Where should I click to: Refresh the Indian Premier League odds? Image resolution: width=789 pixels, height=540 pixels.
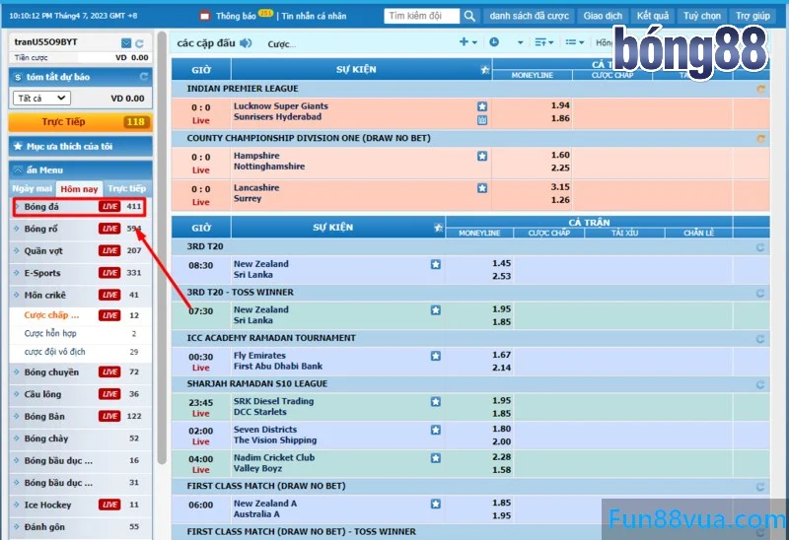pos(760,89)
